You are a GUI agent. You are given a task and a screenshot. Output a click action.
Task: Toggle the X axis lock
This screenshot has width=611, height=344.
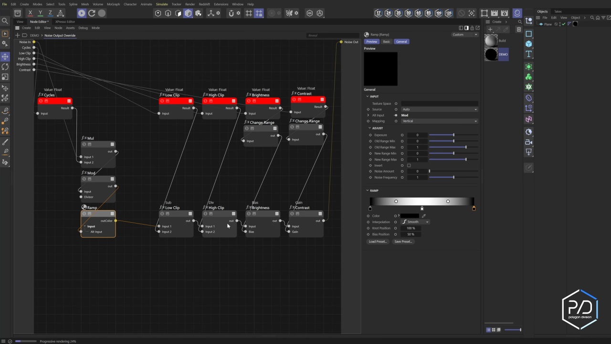pyautogui.click(x=31, y=13)
